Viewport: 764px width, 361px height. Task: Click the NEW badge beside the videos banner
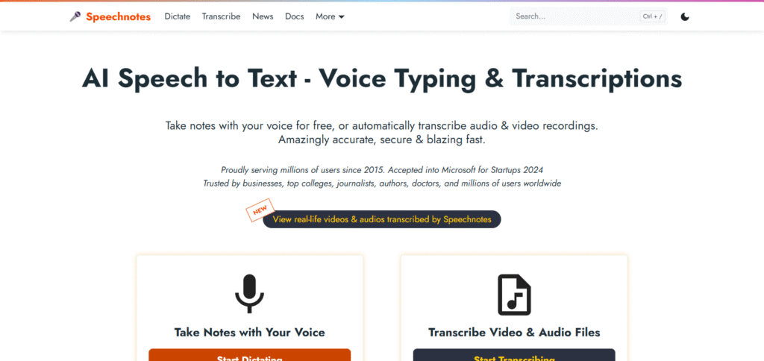pyautogui.click(x=260, y=210)
